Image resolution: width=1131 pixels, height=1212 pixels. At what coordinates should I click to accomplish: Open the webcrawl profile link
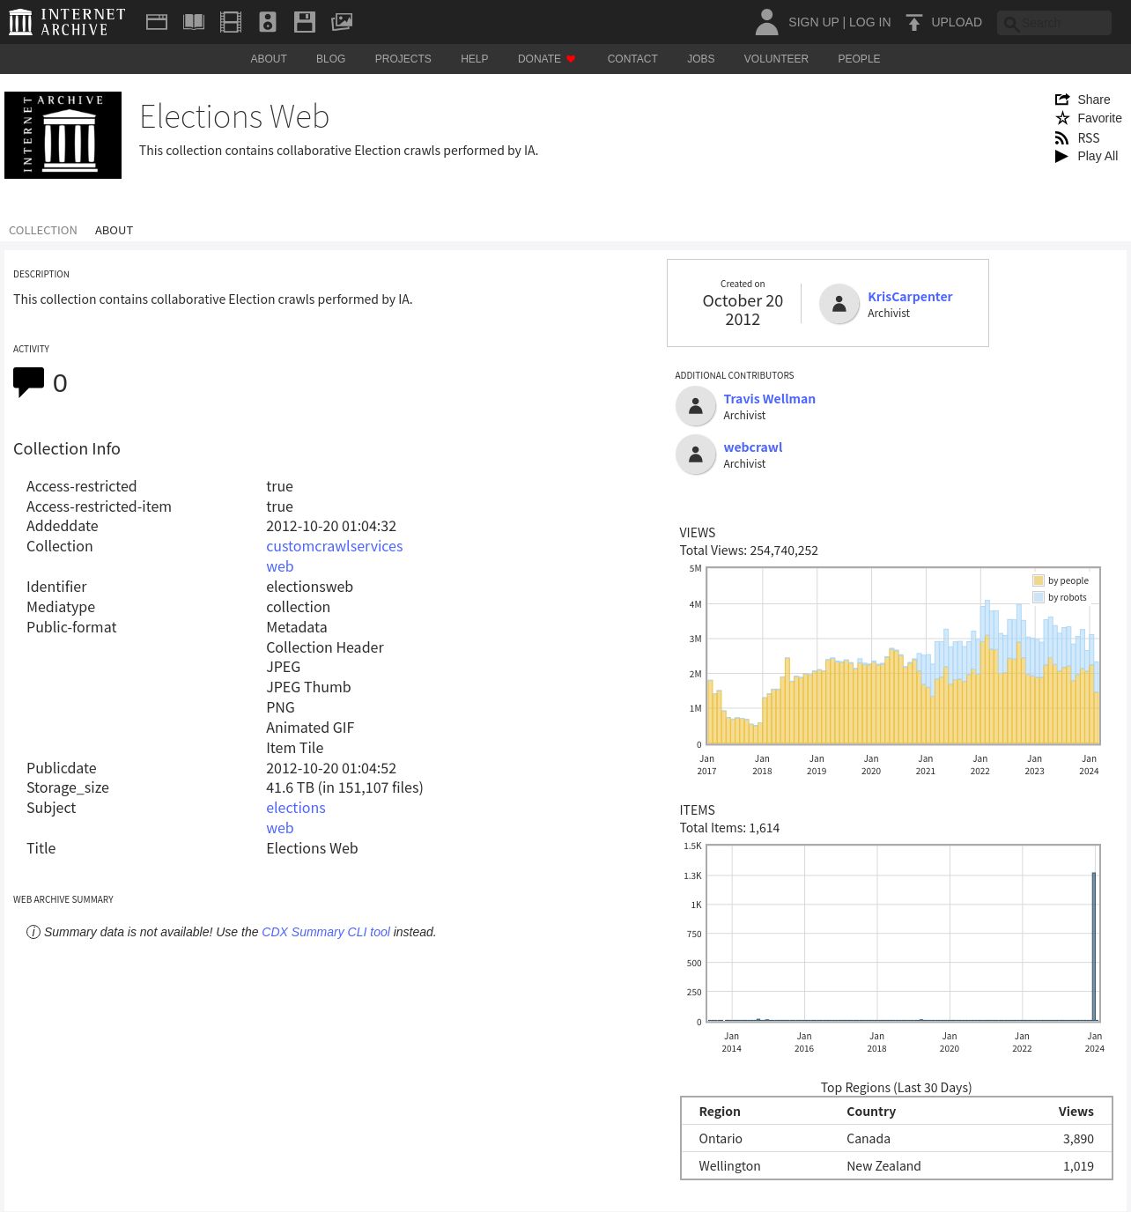pyautogui.click(x=752, y=447)
